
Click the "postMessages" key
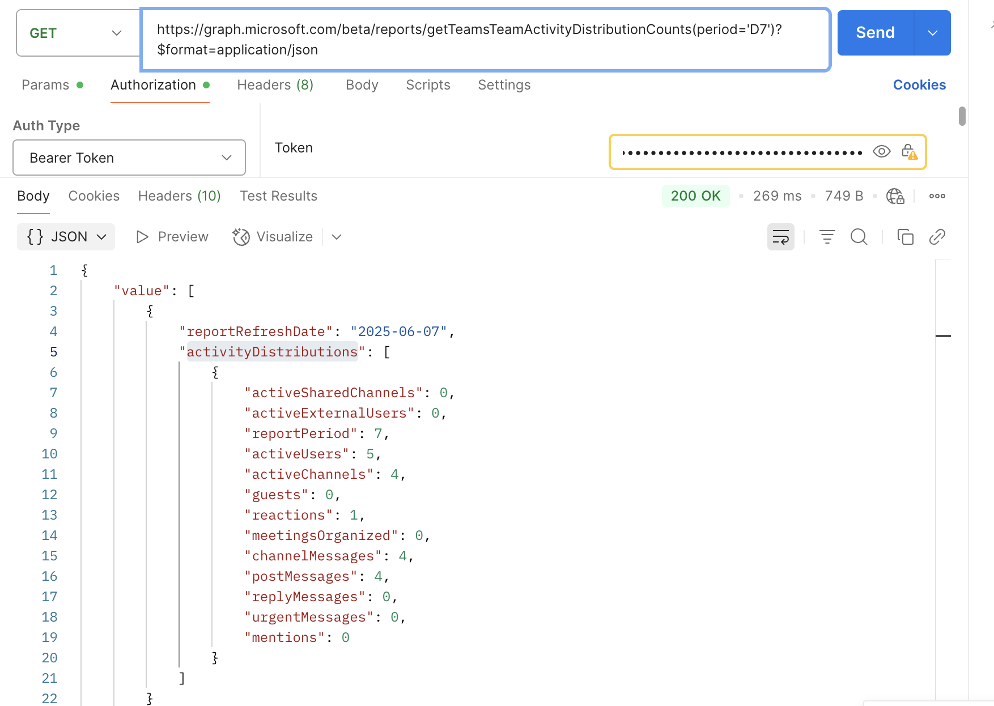300,576
